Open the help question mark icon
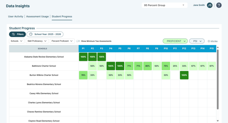 point(219,5)
